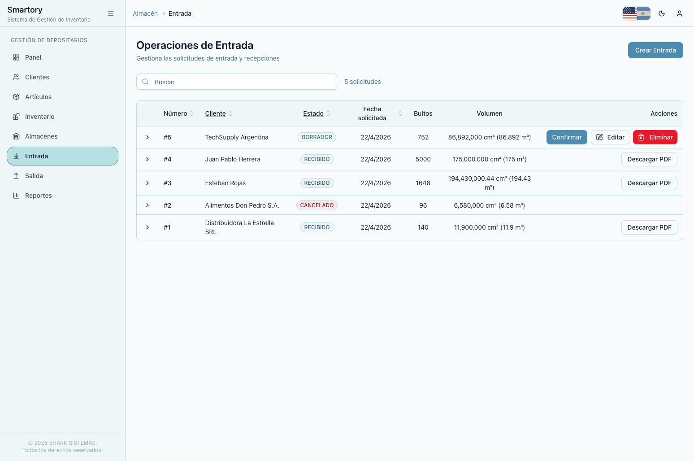Select the Panel icon in the sidebar
Viewport: 694px width, 461px height.
tap(16, 57)
